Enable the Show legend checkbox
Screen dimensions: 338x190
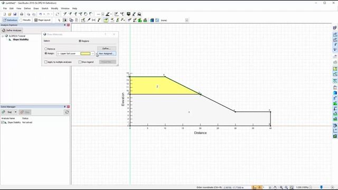(80, 62)
